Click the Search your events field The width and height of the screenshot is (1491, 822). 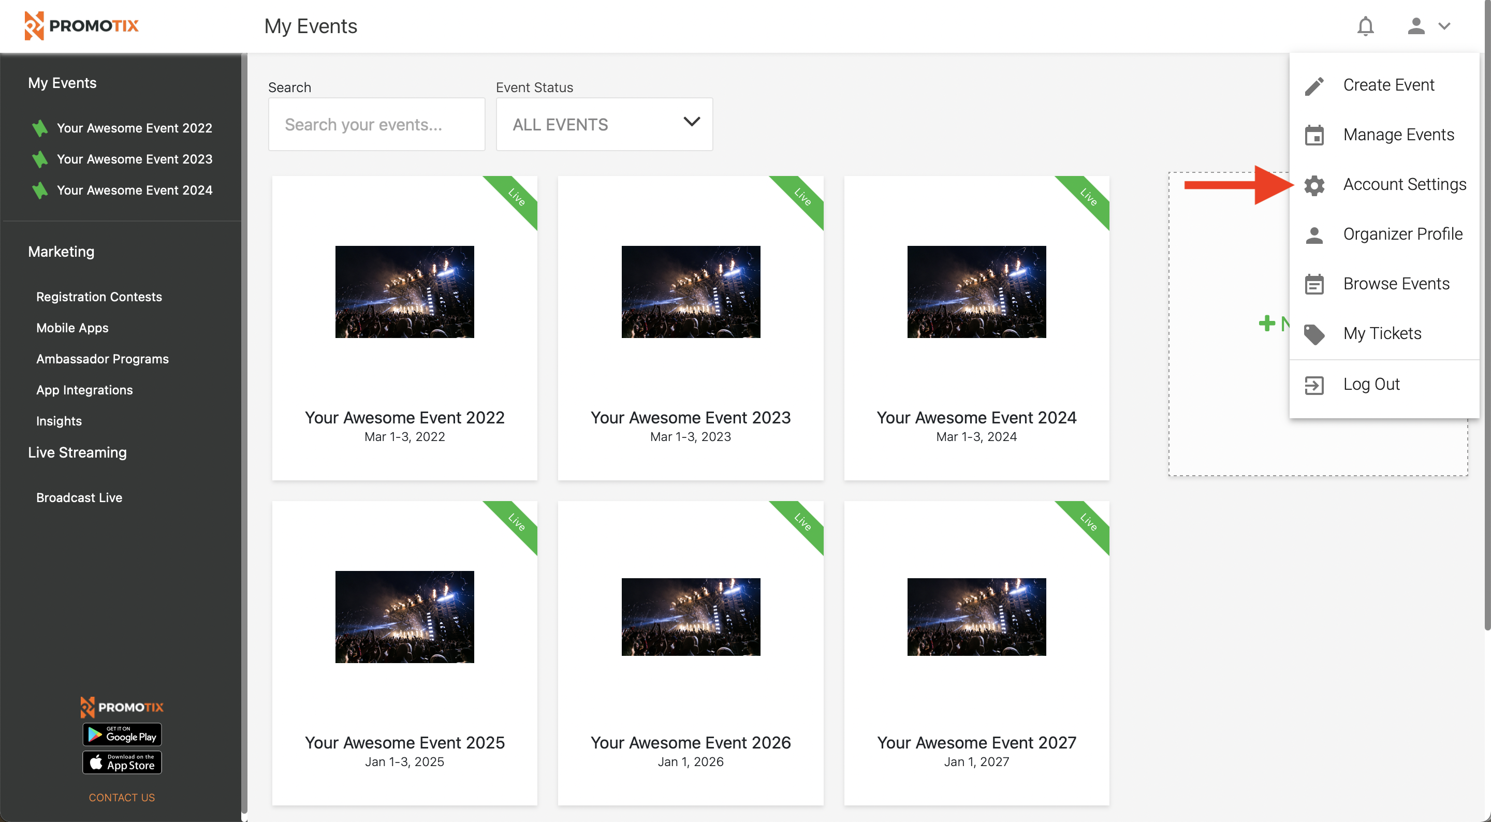(x=376, y=124)
